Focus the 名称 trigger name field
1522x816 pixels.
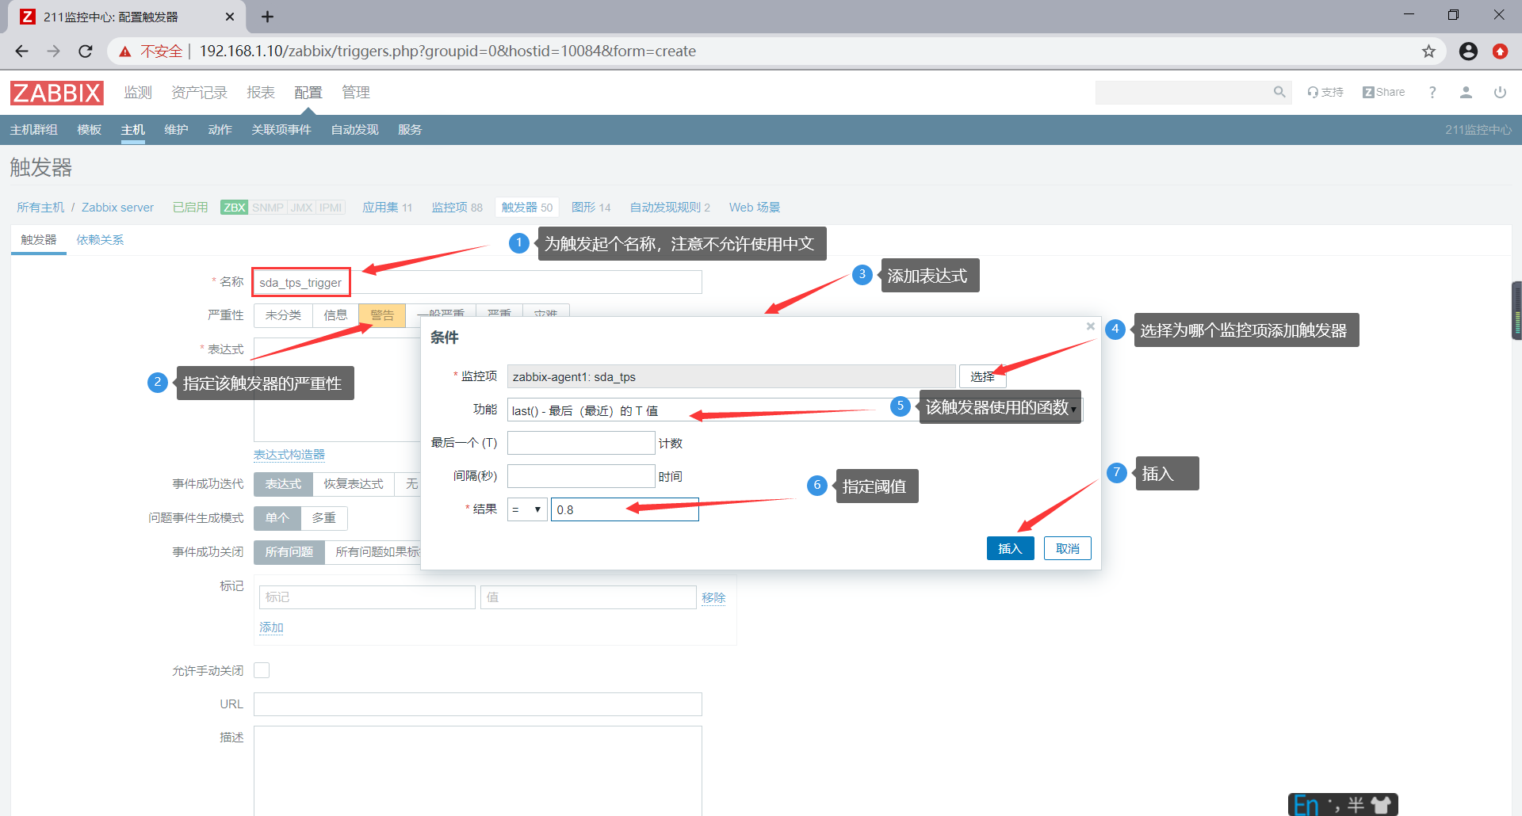coord(478,282)
